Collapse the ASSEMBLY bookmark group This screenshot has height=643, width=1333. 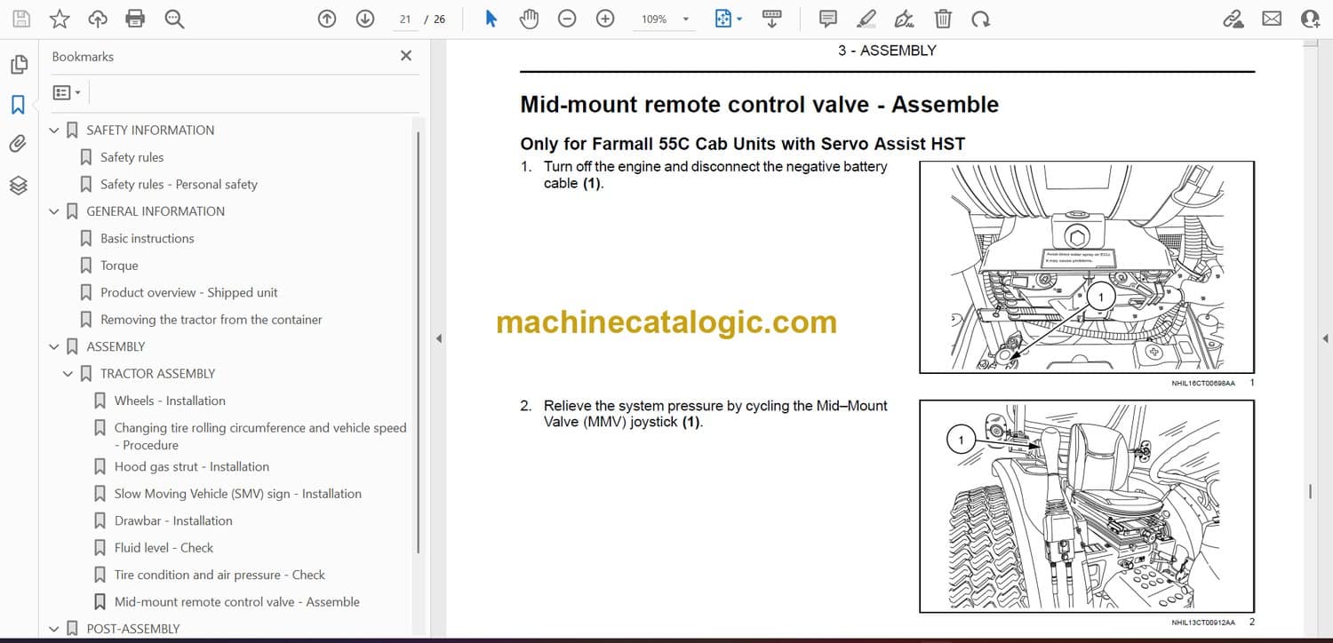point(54,346)
